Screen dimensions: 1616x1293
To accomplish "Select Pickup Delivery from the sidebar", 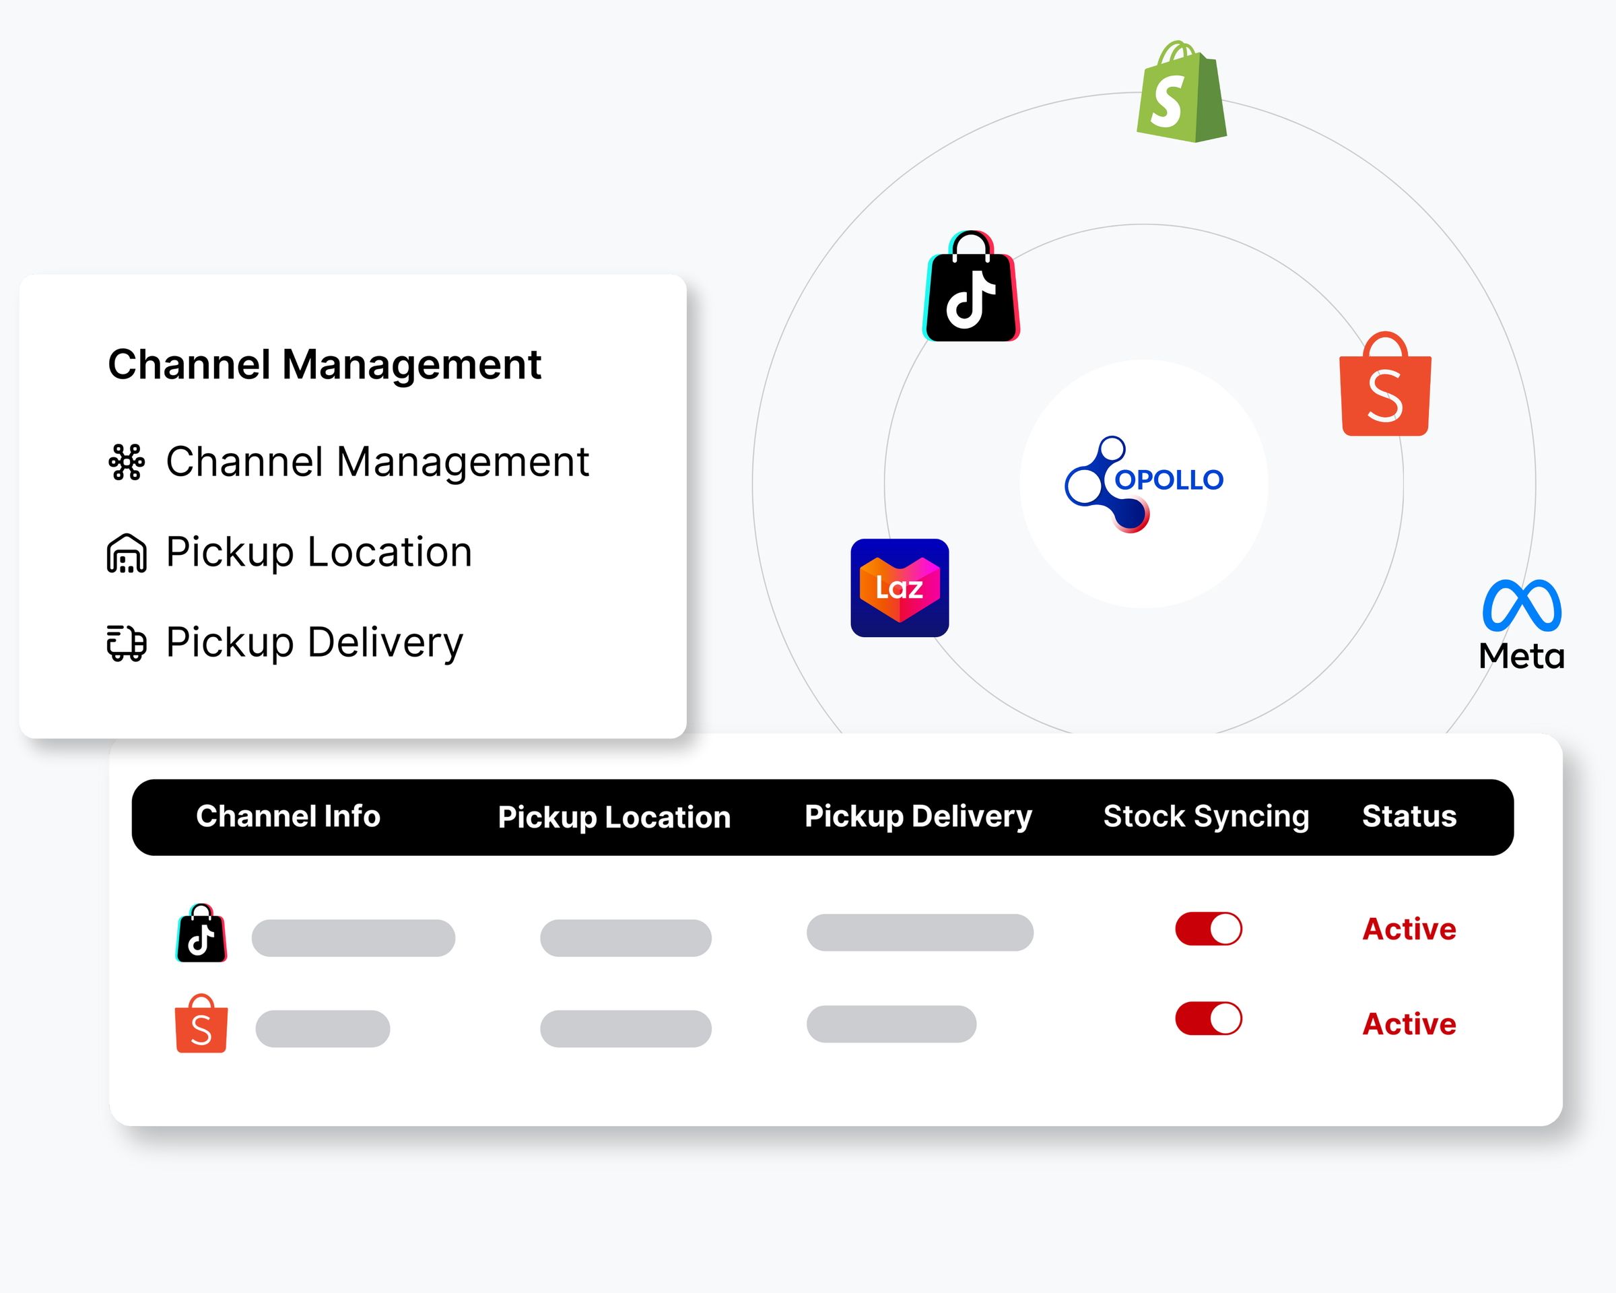I will pyautogui.click(x=312, y=642).
